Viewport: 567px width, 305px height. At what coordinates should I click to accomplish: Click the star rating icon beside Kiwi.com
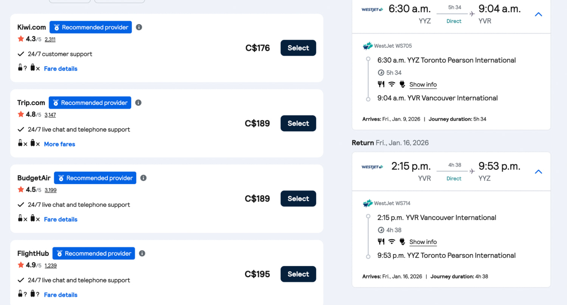click(x=20, y=39)
